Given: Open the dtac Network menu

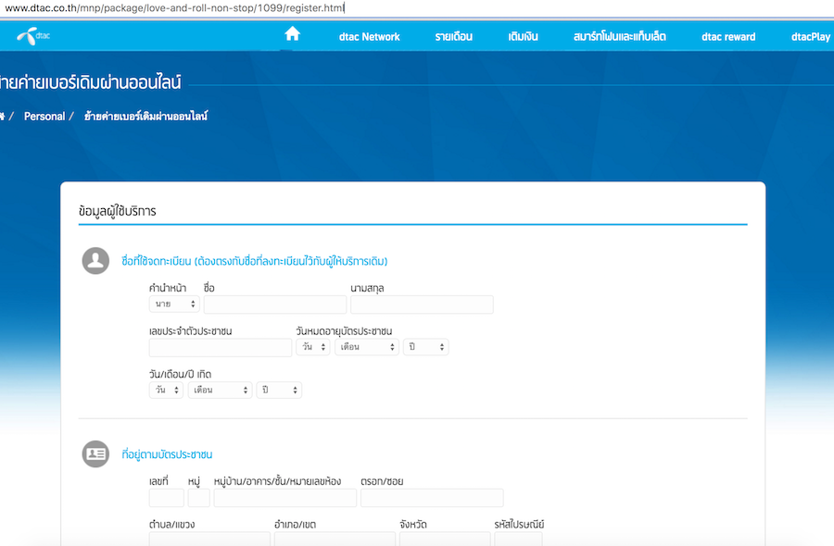Looking at the screenshot, I should (370, 37).
